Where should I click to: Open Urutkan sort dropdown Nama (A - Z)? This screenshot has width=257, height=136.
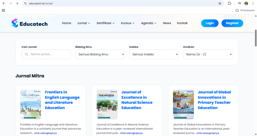(208, 54)
